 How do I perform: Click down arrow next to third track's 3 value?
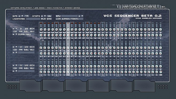16,65
